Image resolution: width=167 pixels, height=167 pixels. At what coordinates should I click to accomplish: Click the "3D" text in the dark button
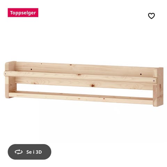[39, 152]
